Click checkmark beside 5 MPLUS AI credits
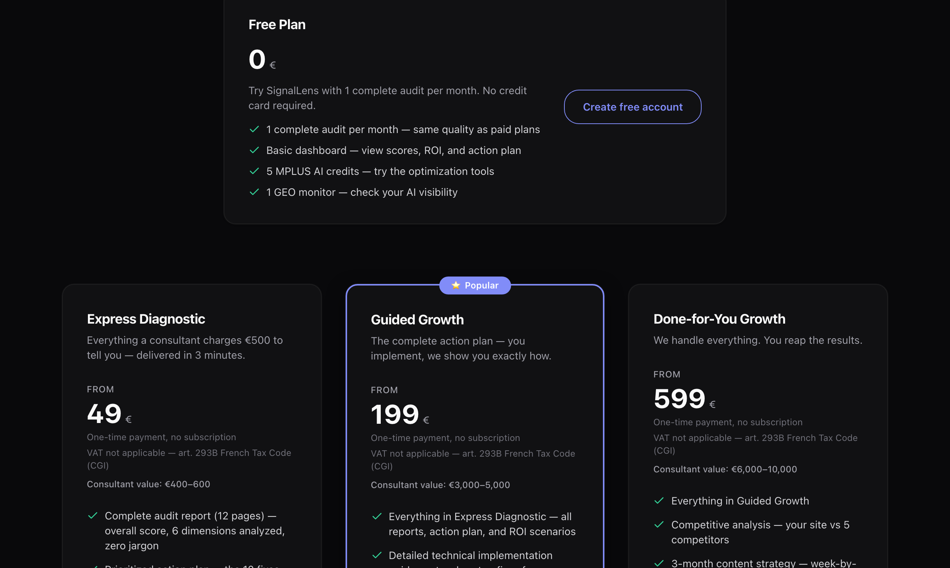The image size is (950, 568). pos(254,171)
